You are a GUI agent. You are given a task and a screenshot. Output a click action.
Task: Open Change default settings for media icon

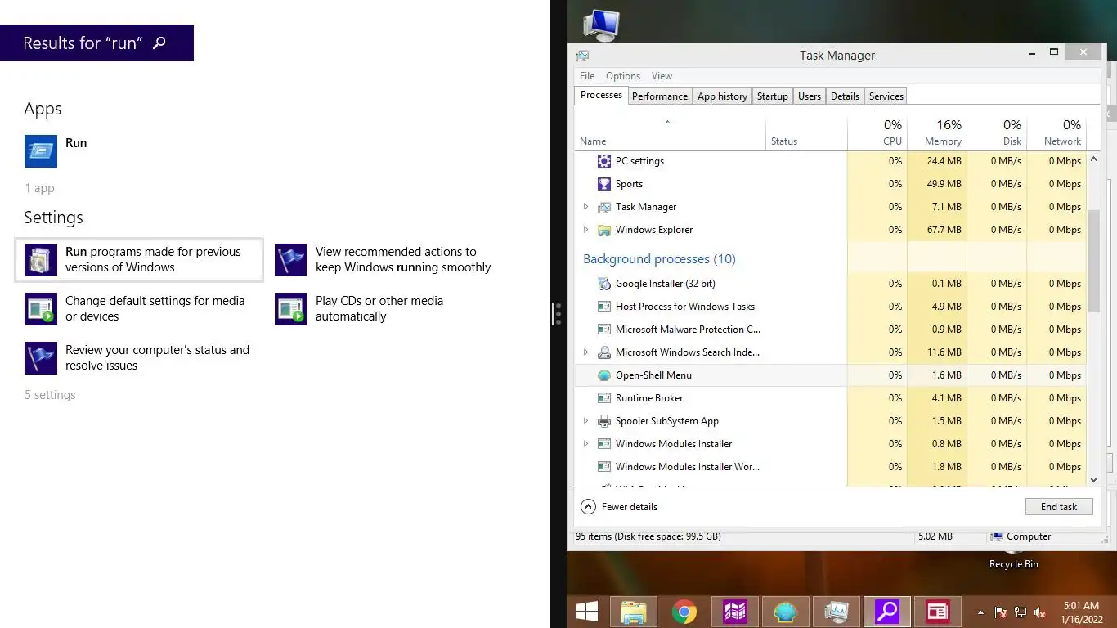(x=41, y=309)
